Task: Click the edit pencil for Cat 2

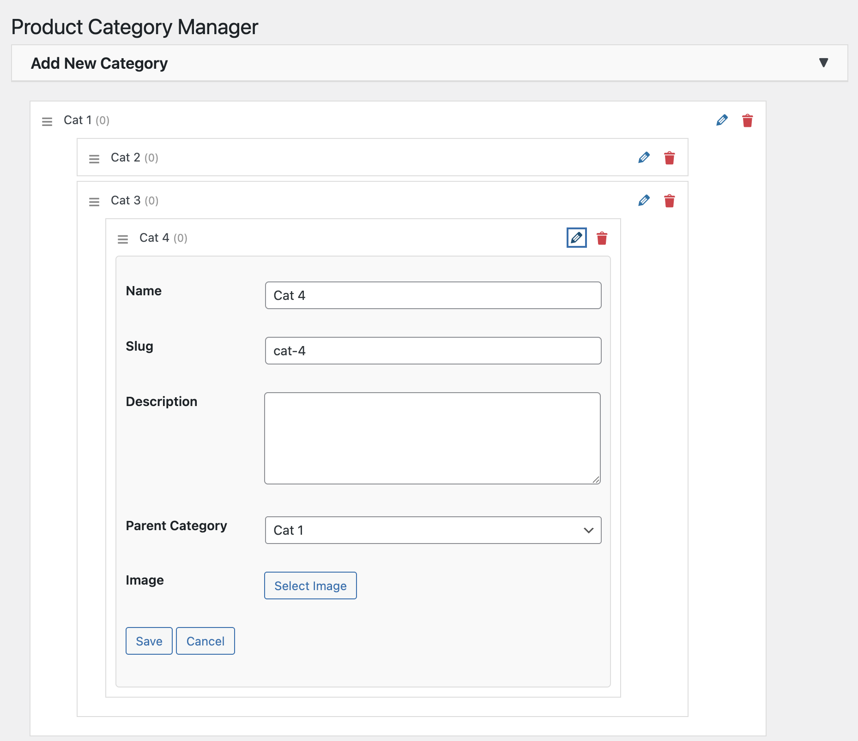Action: tap(644, 158)
